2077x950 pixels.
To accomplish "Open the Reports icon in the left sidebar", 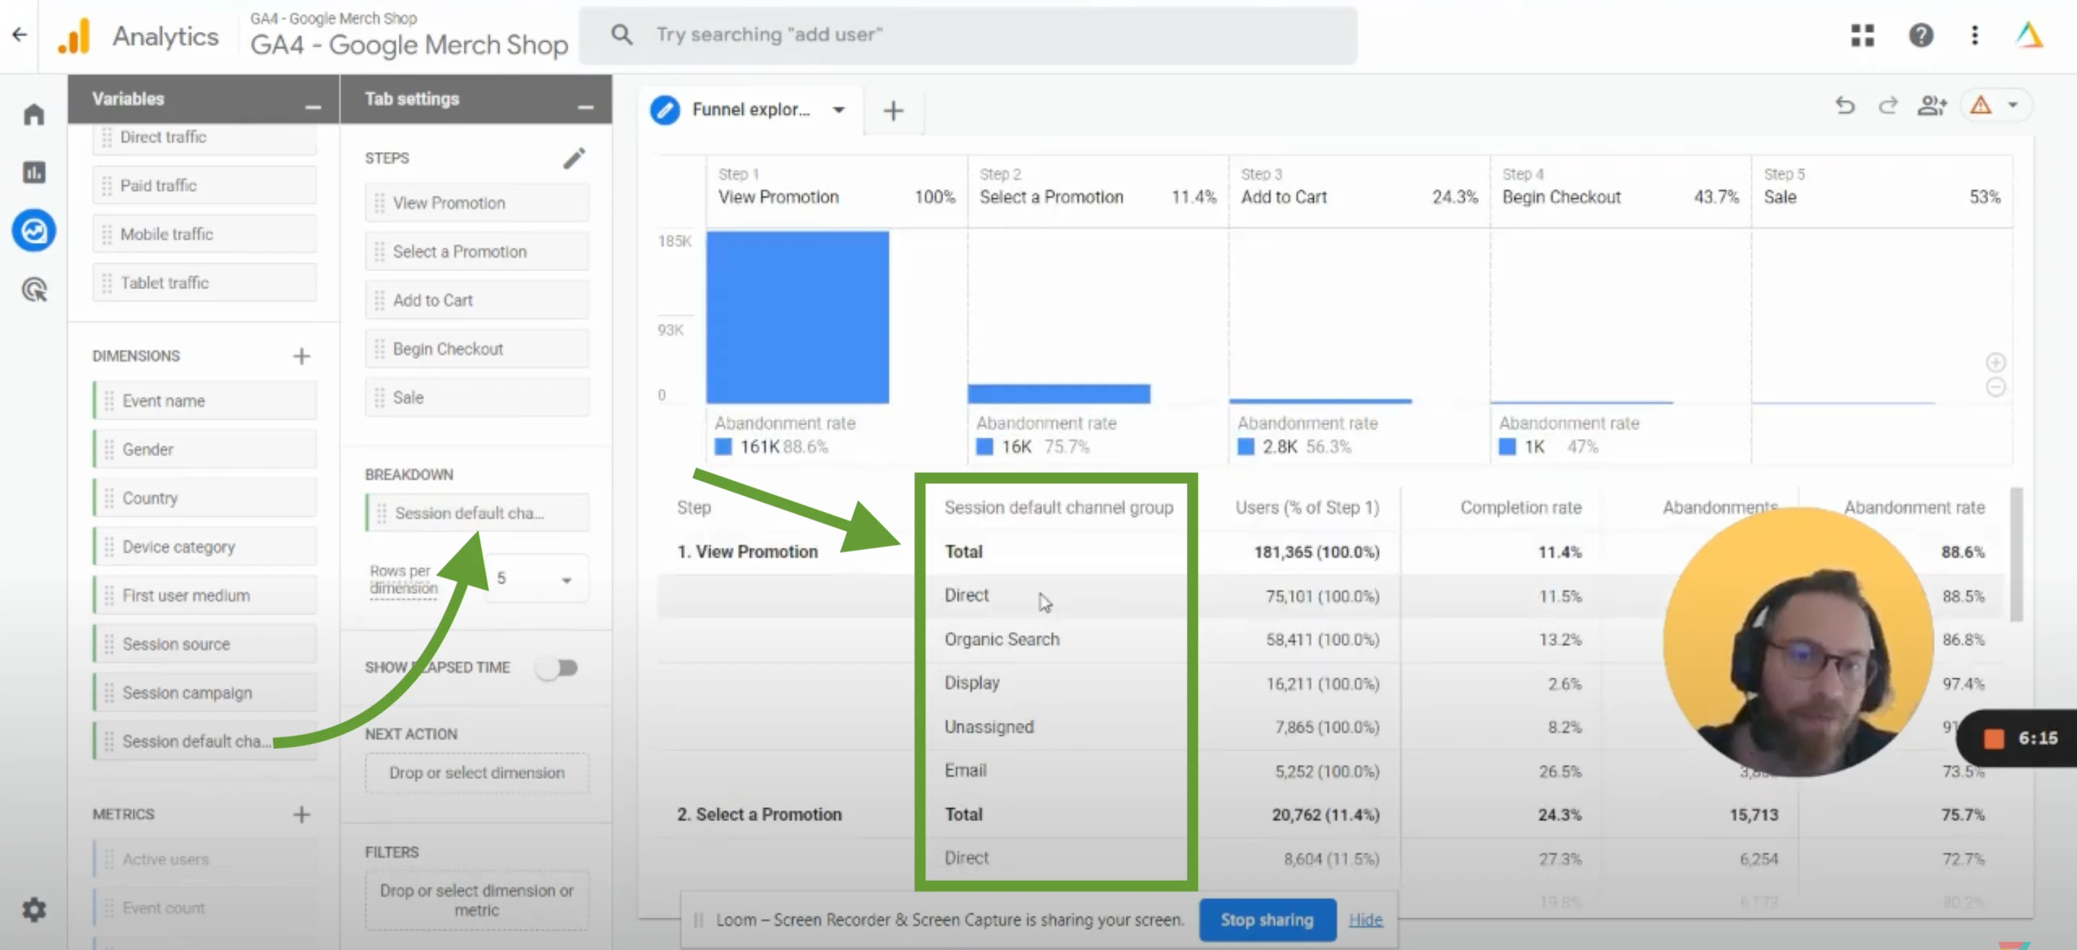I will [34, 172].
